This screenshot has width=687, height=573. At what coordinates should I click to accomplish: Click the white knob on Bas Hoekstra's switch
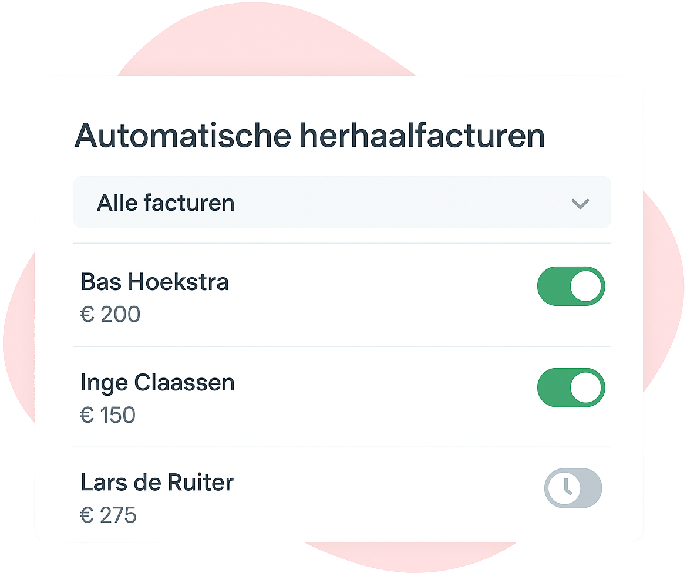tap(586, 286)
